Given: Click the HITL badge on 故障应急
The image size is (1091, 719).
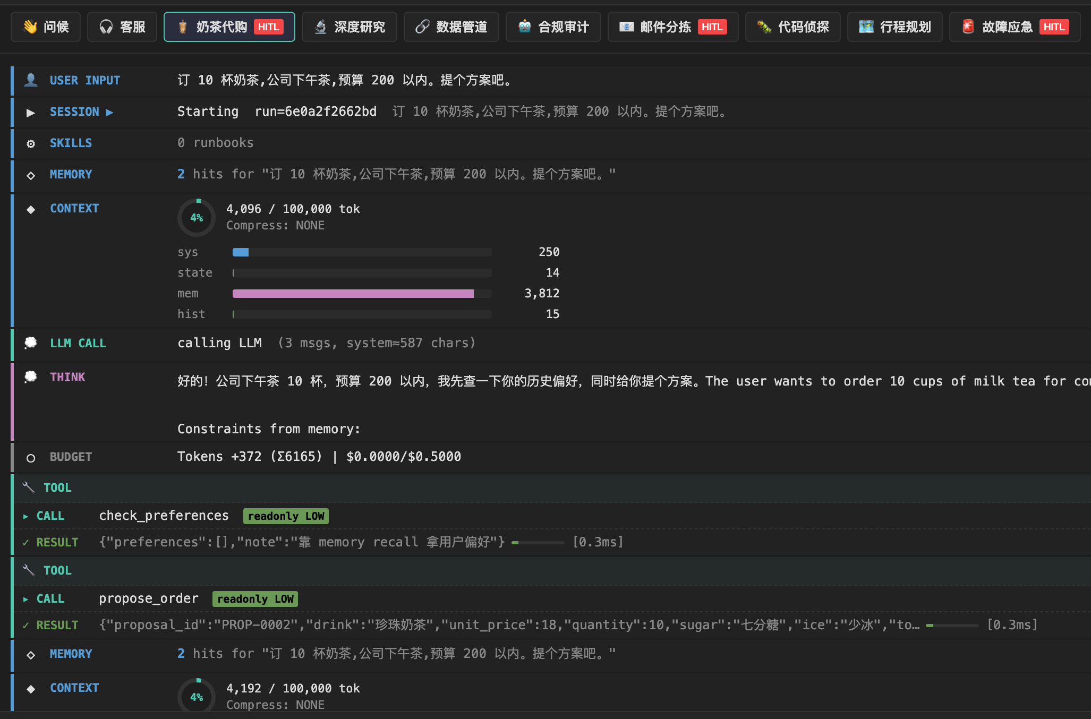Looking at the screenshot, I should 1054,27.
